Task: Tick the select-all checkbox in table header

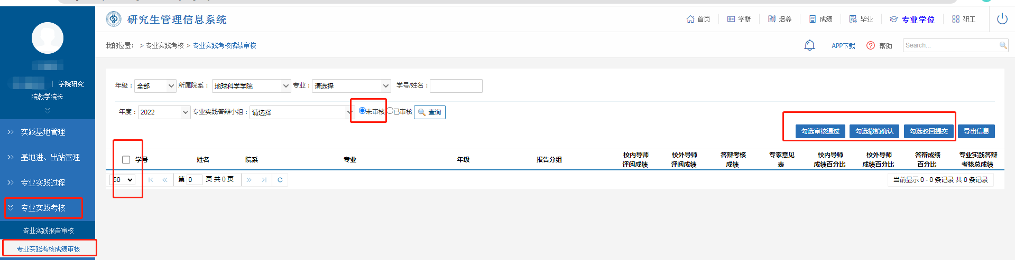Action: (126, 160)
